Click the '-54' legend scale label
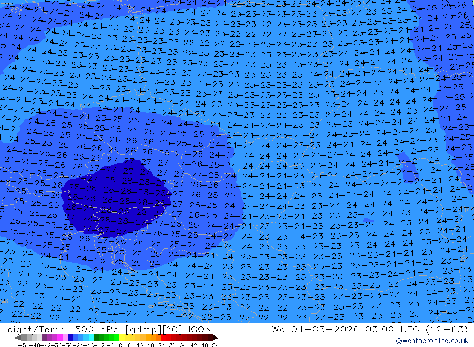This screenshot has height=347, width=474. [24, 345]
